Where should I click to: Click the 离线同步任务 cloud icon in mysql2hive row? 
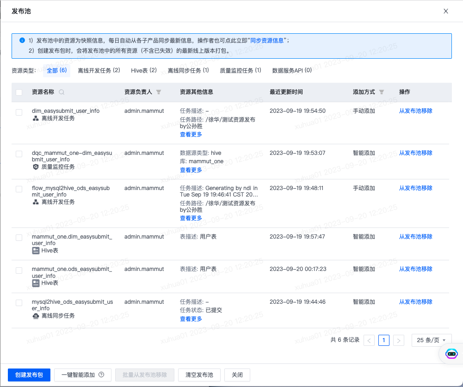36,316
